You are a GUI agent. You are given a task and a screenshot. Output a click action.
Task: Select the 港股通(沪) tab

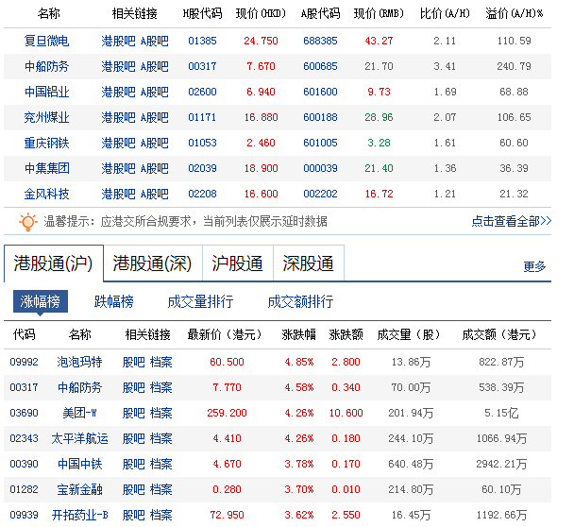click(x=53, y=263)
